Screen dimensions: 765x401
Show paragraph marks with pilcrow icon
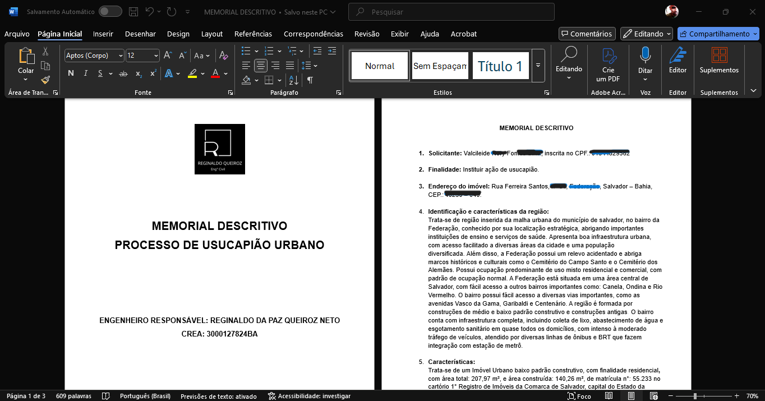(310, 80)
